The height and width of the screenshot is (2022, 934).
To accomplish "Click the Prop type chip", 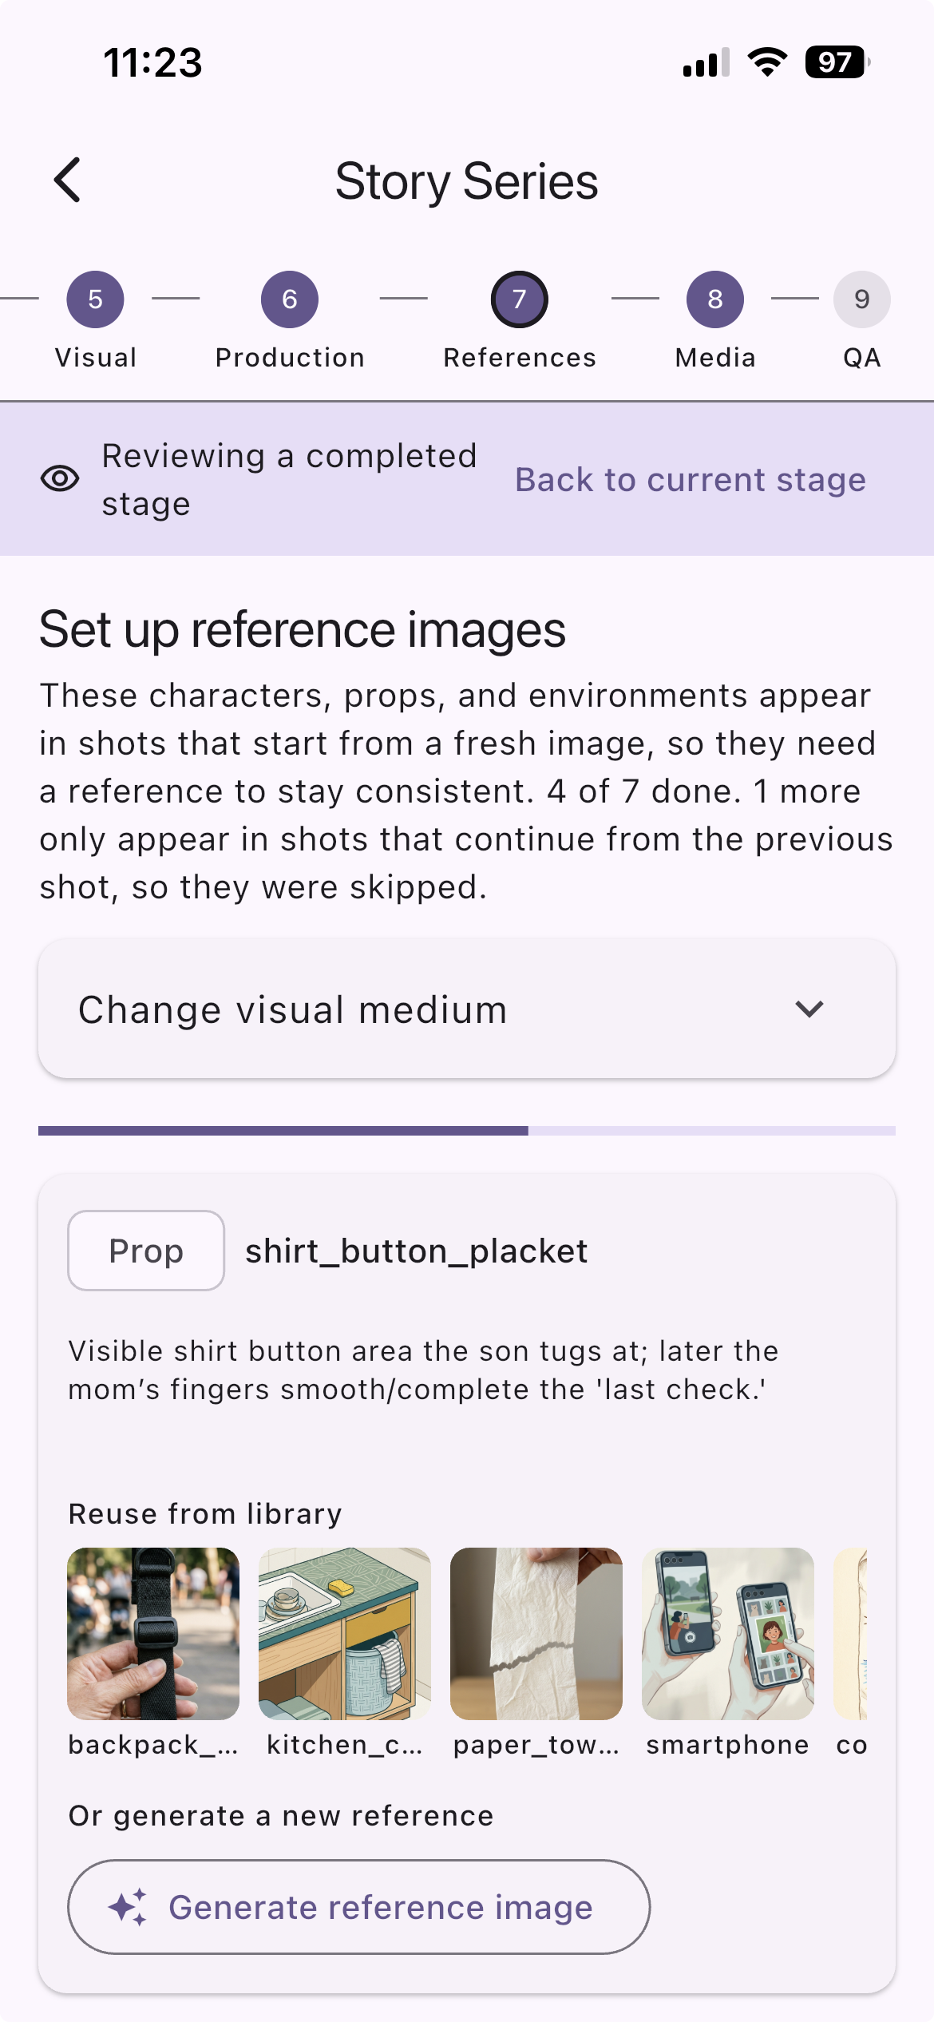I will click(146, 1251).
